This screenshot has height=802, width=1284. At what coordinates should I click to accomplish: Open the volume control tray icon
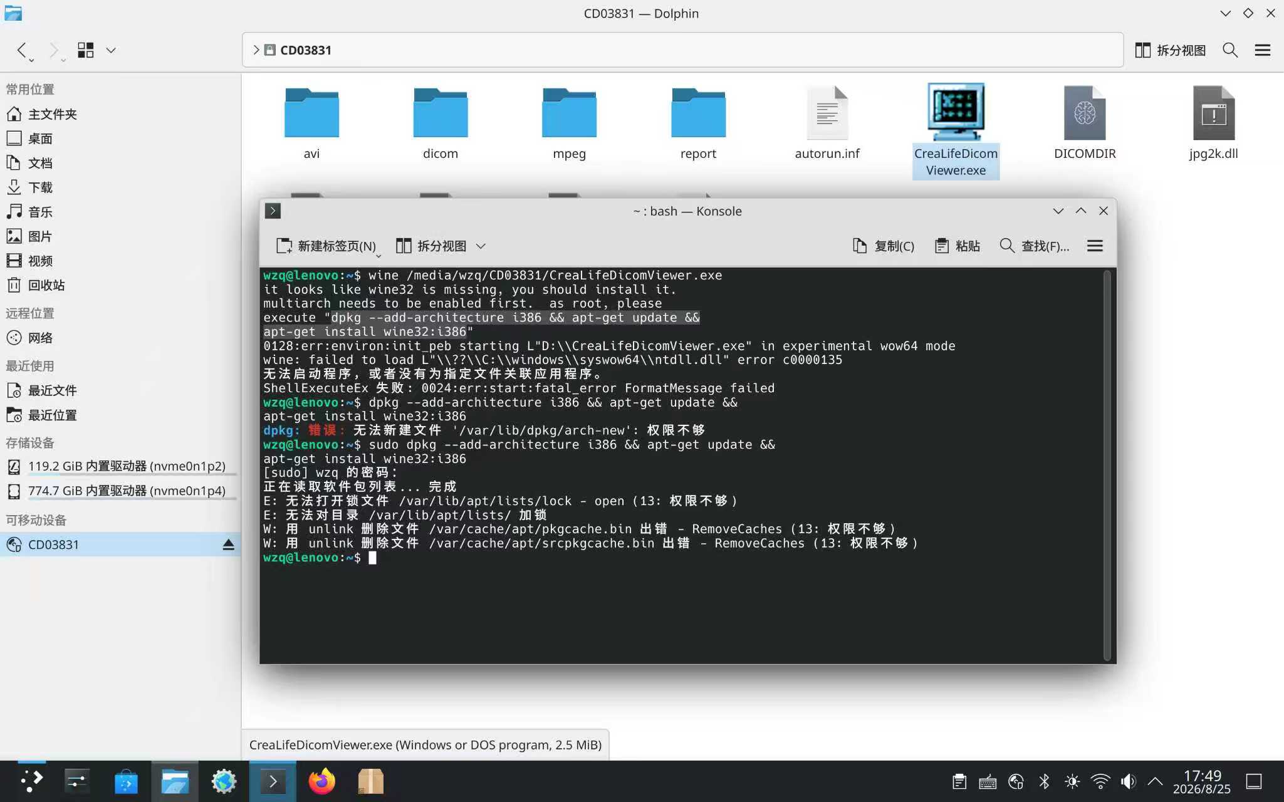point(1128,781)
